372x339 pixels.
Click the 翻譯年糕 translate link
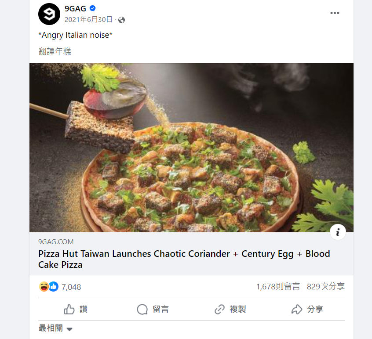(x=55, y=51)
